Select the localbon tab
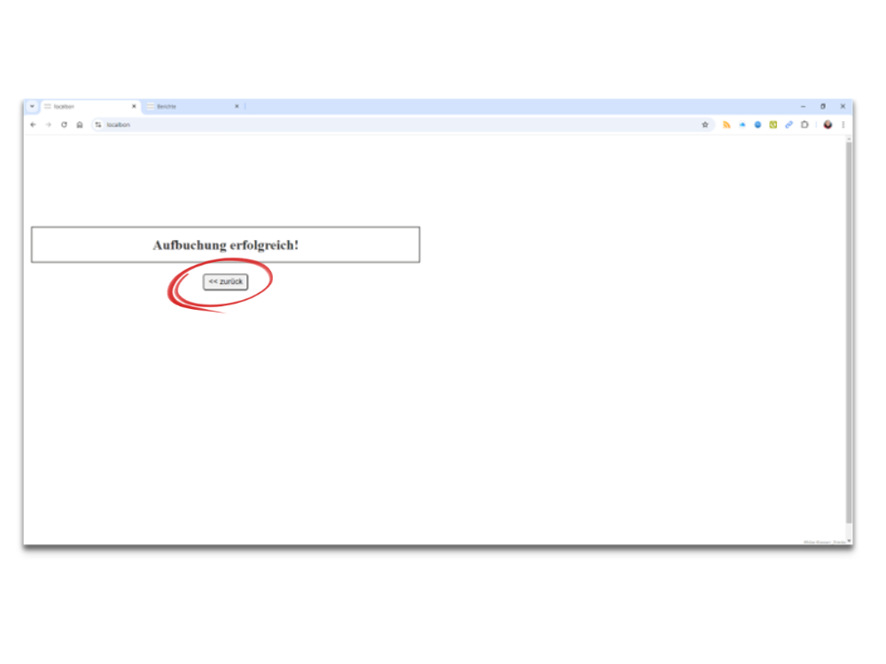The height and width of the screenshot is (664, 886). (x=84, y=106)
